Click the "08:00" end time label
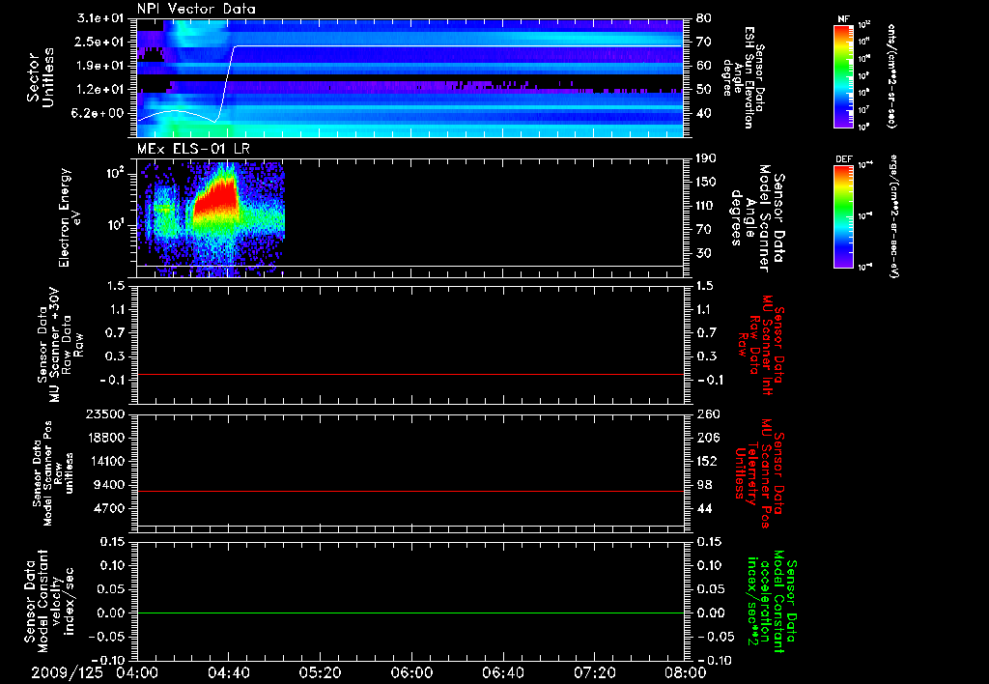Screen dimensions: 989x684 click(685, 672)
